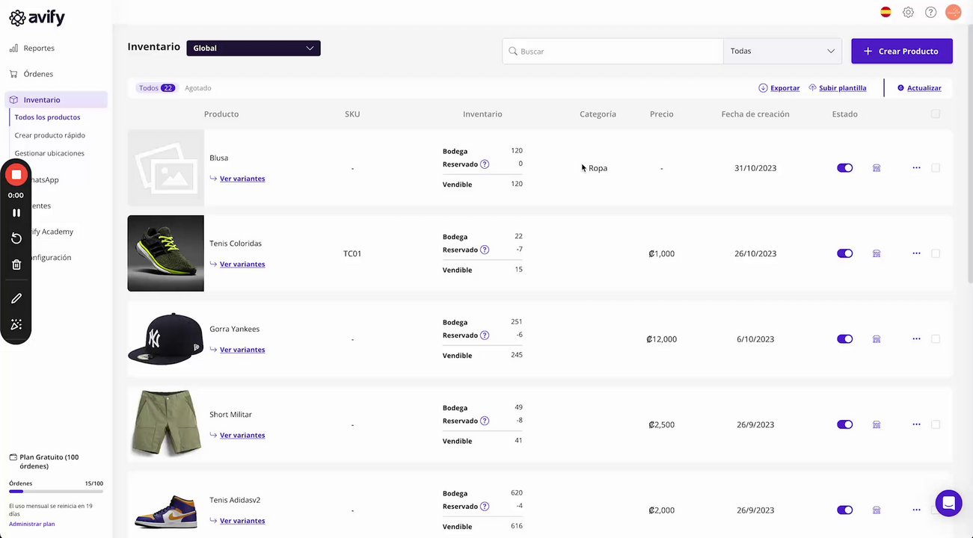
Task: Click the red stop recording button
Action: click(16, 175)
